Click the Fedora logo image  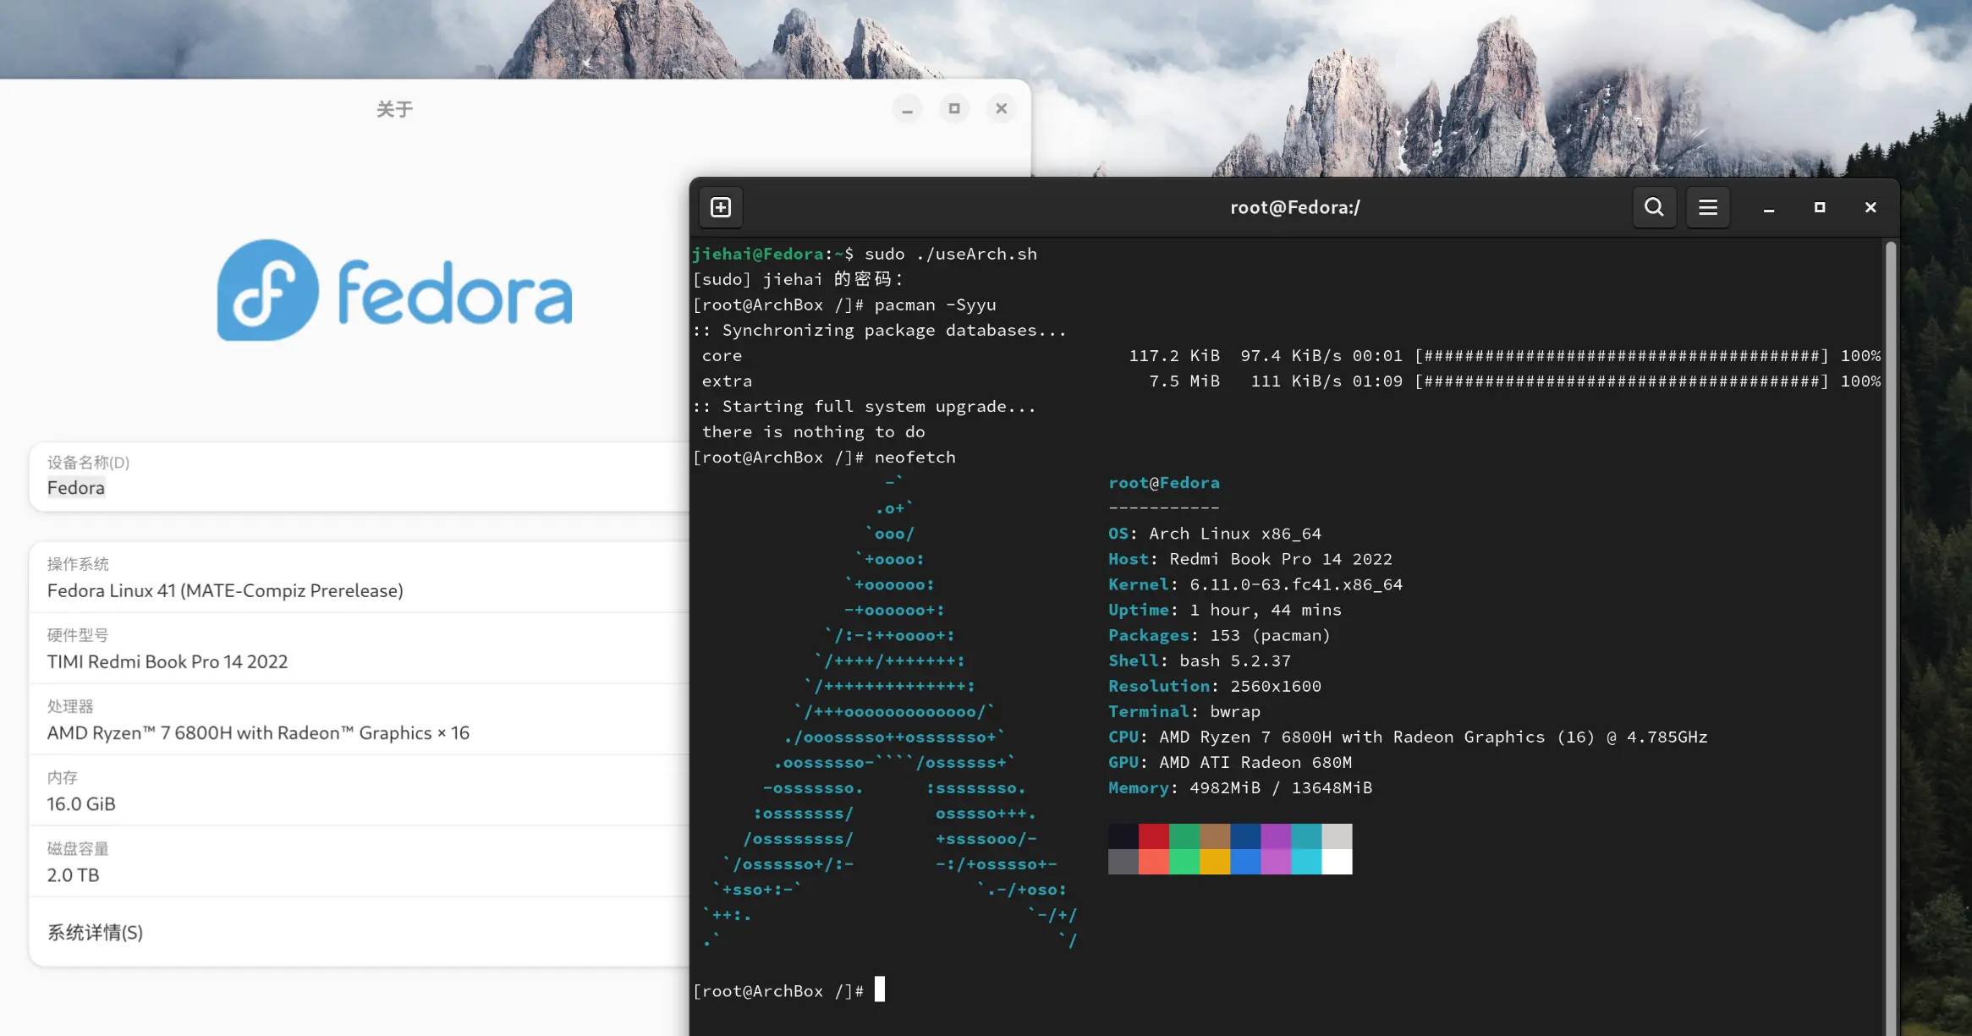pos(395,290)
